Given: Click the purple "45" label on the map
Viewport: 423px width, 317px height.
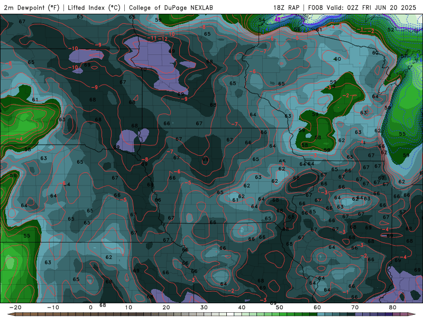Looking at the screenshot, I should tap(277, 20).
